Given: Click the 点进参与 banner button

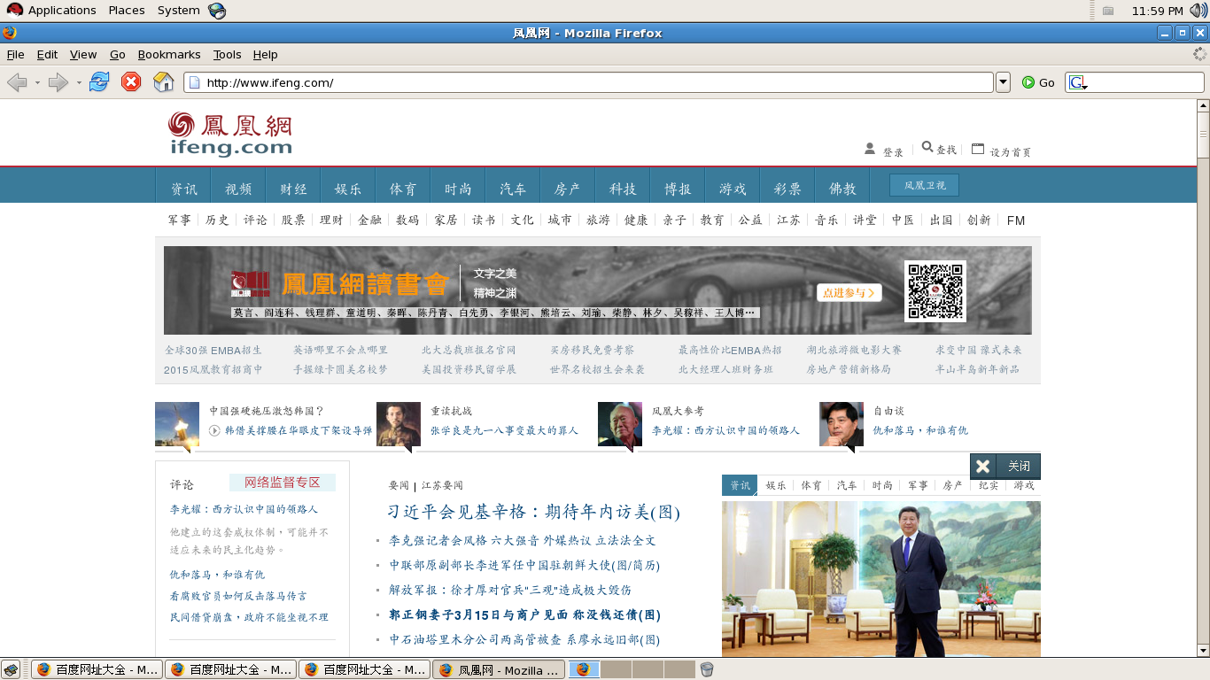Looking at the screenshot, I should coord(849,292).
